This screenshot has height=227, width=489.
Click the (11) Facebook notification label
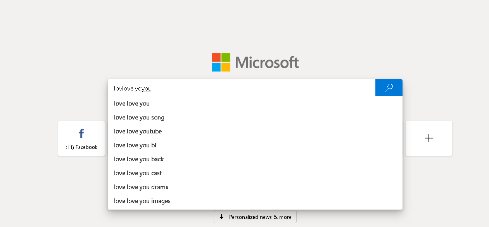(81, 147)
